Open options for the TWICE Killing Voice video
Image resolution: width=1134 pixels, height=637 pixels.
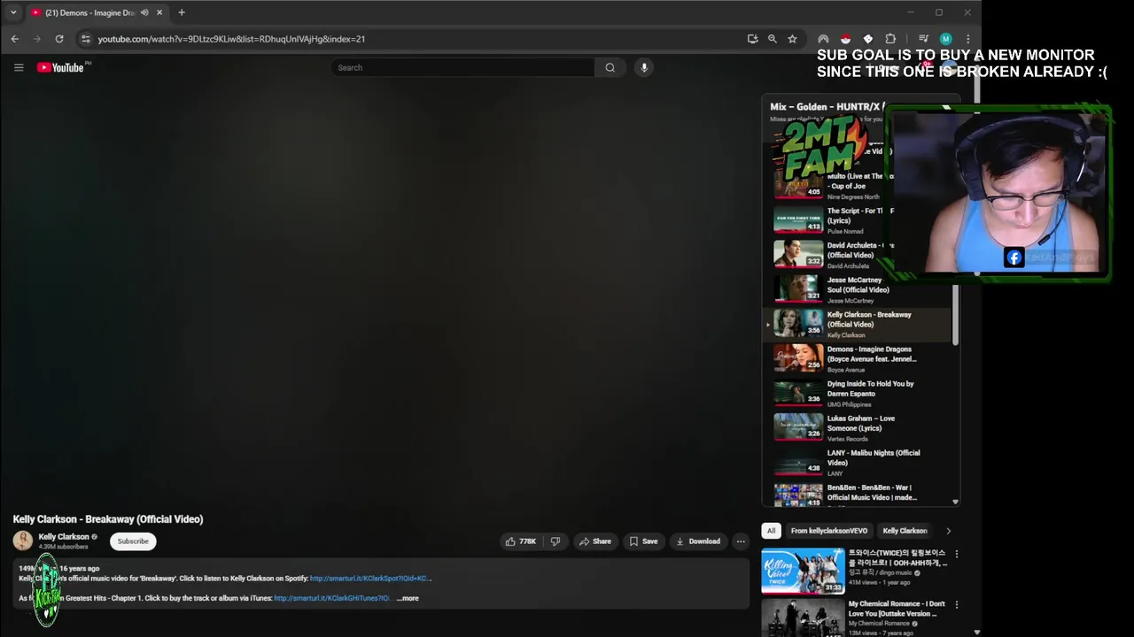tap(956, 554)
